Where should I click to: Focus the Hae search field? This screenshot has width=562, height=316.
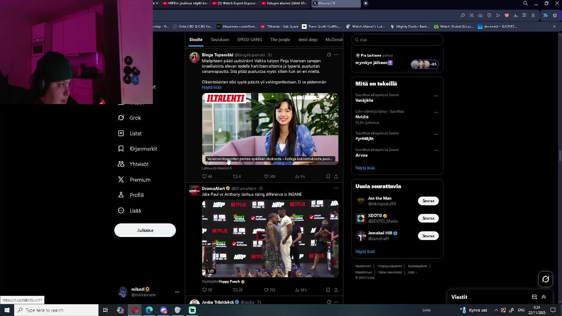click(397, 40)
